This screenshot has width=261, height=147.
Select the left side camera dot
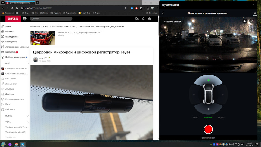[194, 95]
